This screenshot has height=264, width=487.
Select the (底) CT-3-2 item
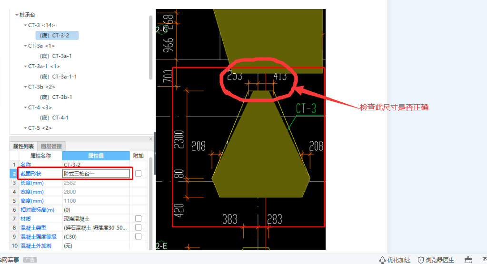click(57, 35)
